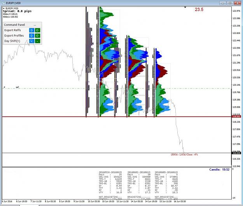Select the Export Reffs label
The image size is (243, 206).
tap(12, 30)
